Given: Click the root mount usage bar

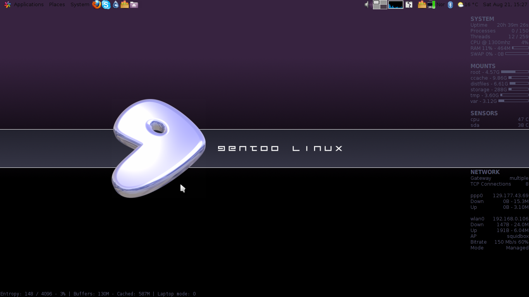Looking at the screenshot, I should point(515,72).
